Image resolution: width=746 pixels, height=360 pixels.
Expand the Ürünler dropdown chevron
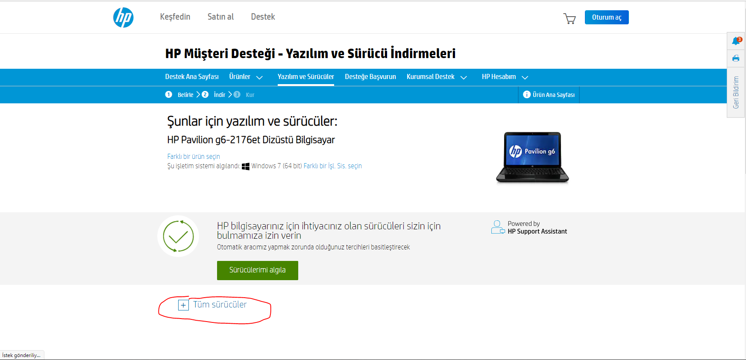(x=259, y=77)
